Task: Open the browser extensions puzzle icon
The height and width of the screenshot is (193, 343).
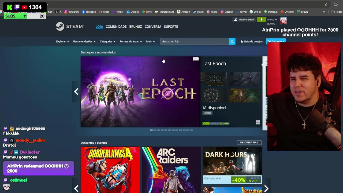Action: tap(336, 4)
